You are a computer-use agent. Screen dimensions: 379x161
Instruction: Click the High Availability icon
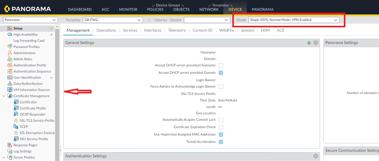click(x=10, y=34)
